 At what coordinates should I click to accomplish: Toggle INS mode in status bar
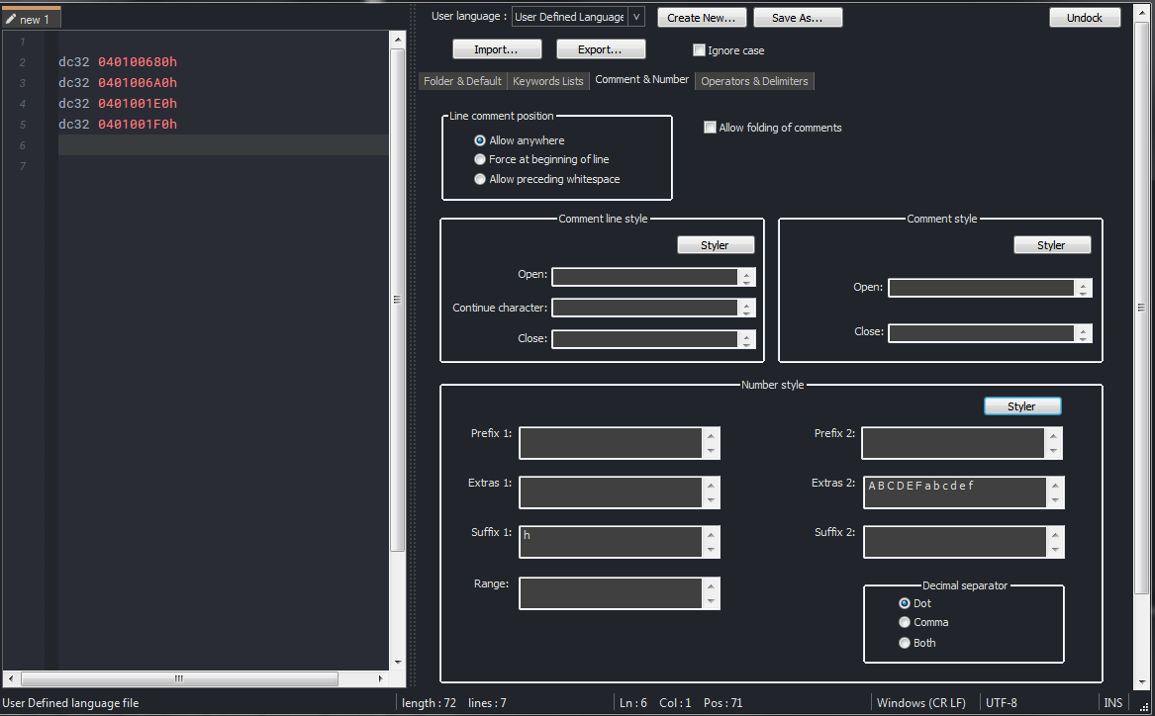[1113, 703]
